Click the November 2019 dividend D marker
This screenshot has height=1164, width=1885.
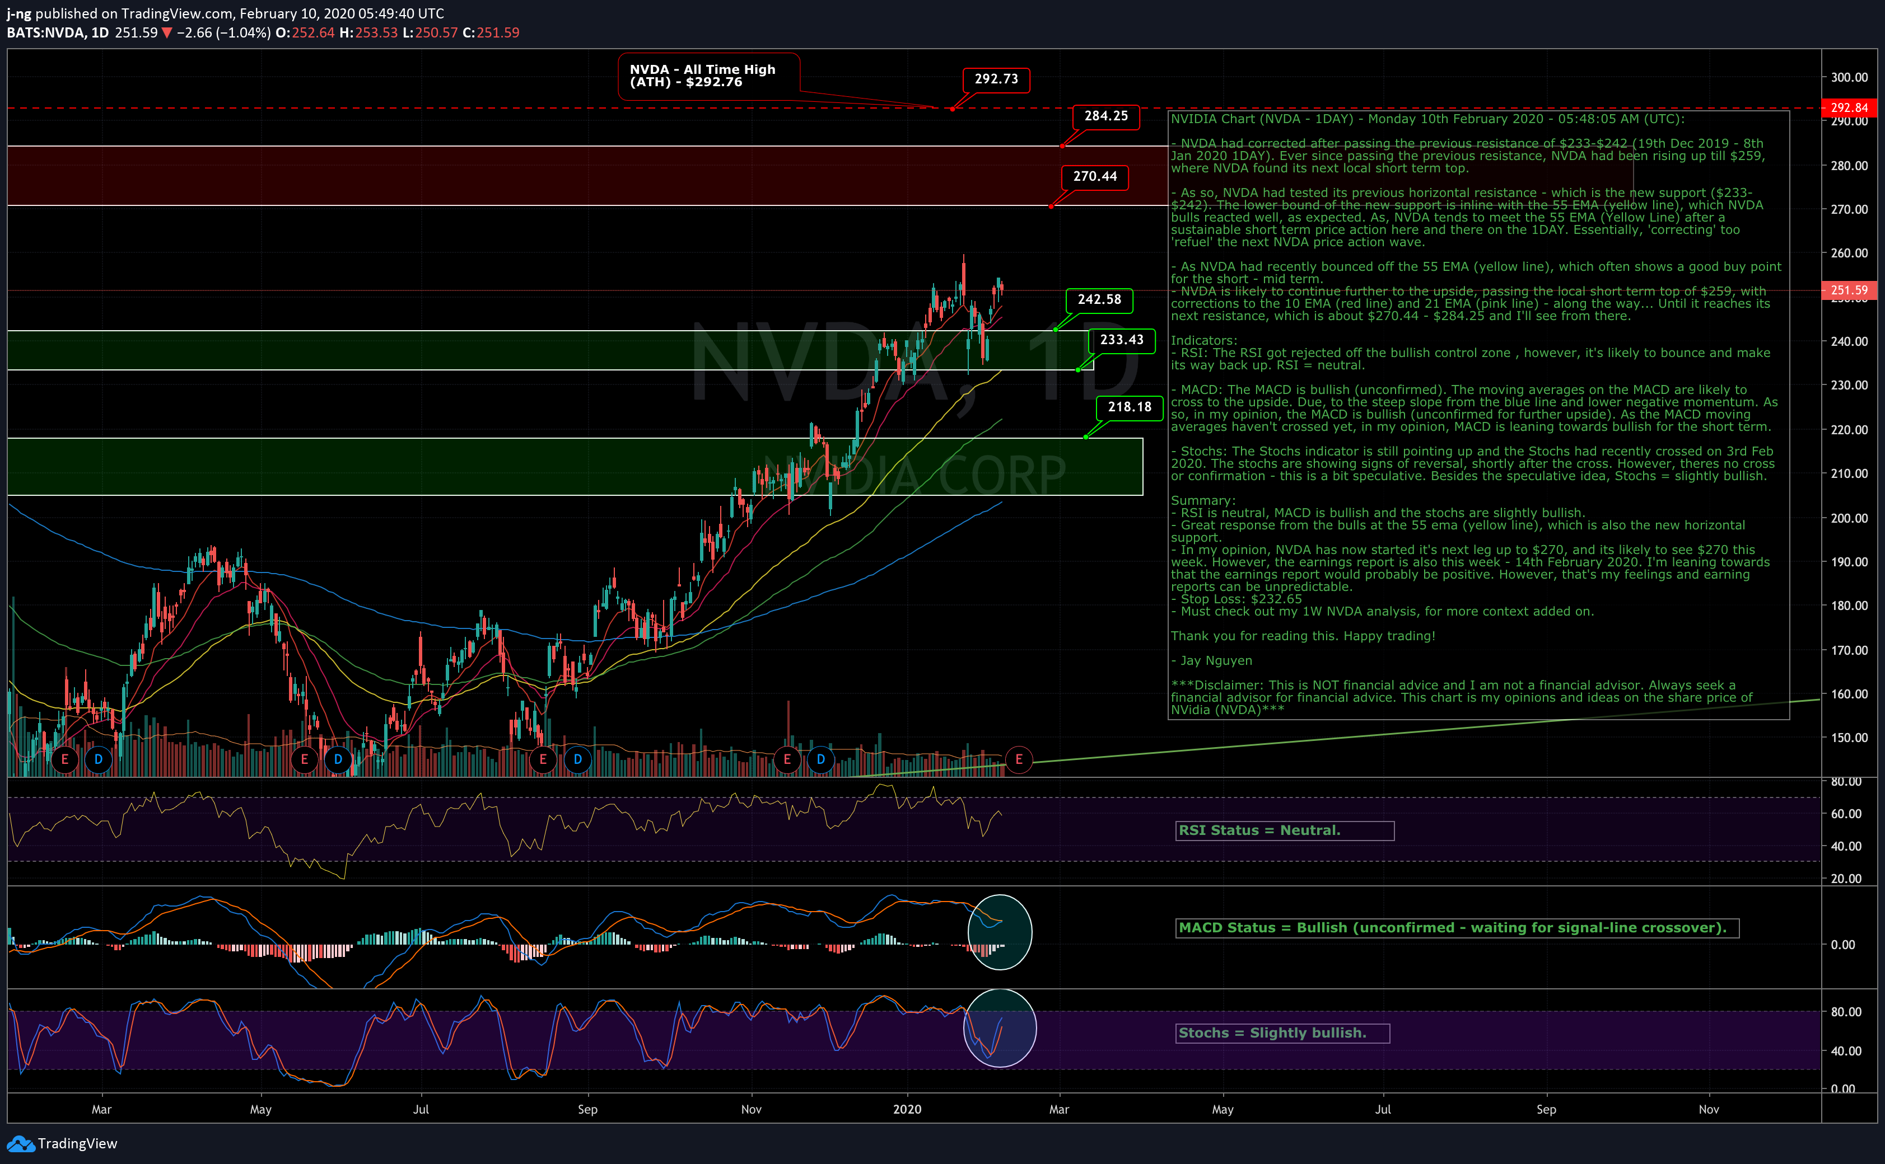click(820, 760)
